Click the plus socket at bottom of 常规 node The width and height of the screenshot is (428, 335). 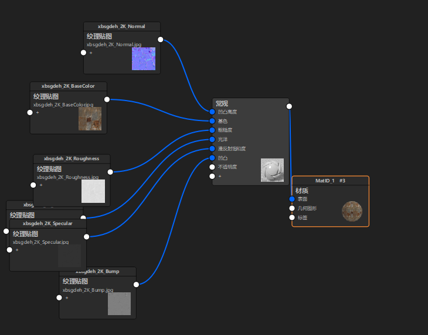coord(212,176)
